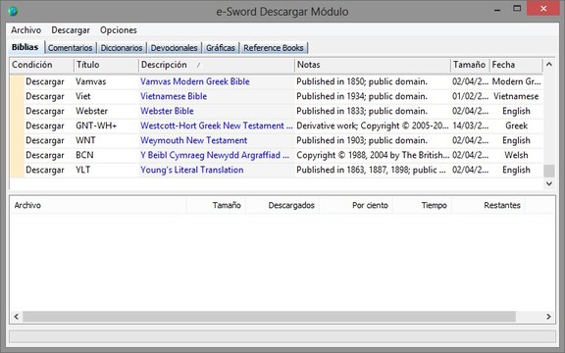Screen dimensions: 565x353
Task: Click Descargados column header
Action: pos(282,205)
